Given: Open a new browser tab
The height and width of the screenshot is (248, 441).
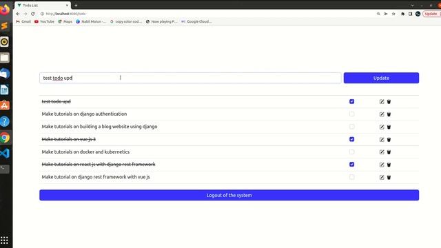Looking at the screenshot, I should (76, 6).
